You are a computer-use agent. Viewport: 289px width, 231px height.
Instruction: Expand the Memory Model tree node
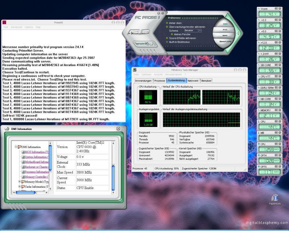(20, 182)
